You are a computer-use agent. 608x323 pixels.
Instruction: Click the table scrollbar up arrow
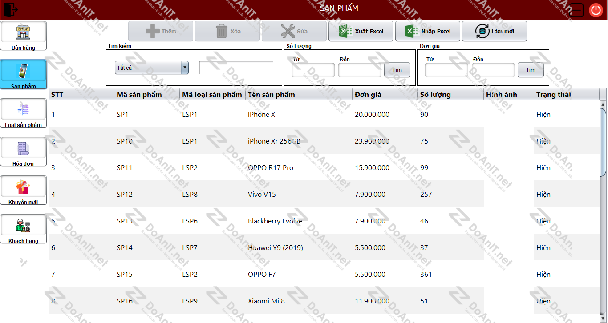point(603,104)
